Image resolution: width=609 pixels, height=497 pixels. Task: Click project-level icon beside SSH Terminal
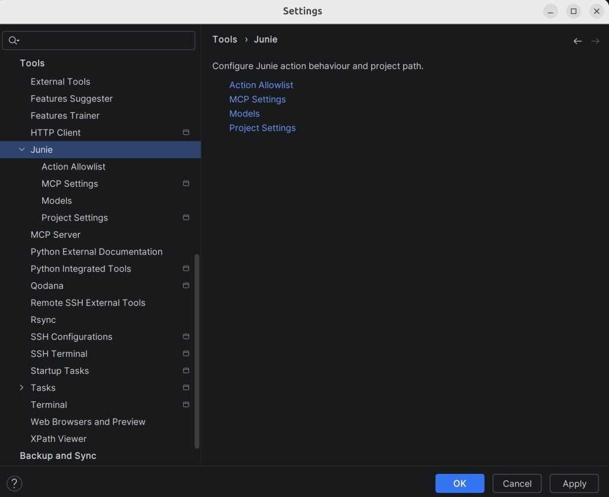pyautogui.click(x=186, y=353)
